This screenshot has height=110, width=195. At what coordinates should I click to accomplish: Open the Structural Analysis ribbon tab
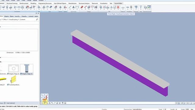point(84,3)
